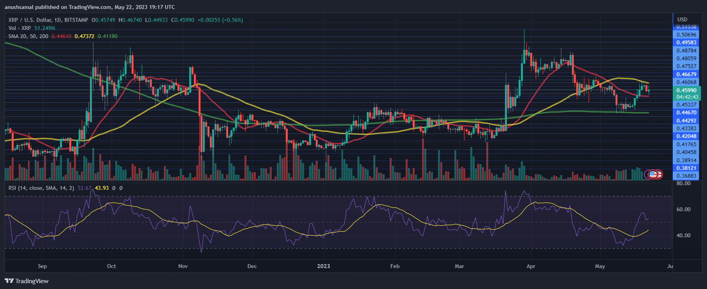Click the 0.46679 price level label
Viewport: 707px width, 289px height.
coord(686,74)
